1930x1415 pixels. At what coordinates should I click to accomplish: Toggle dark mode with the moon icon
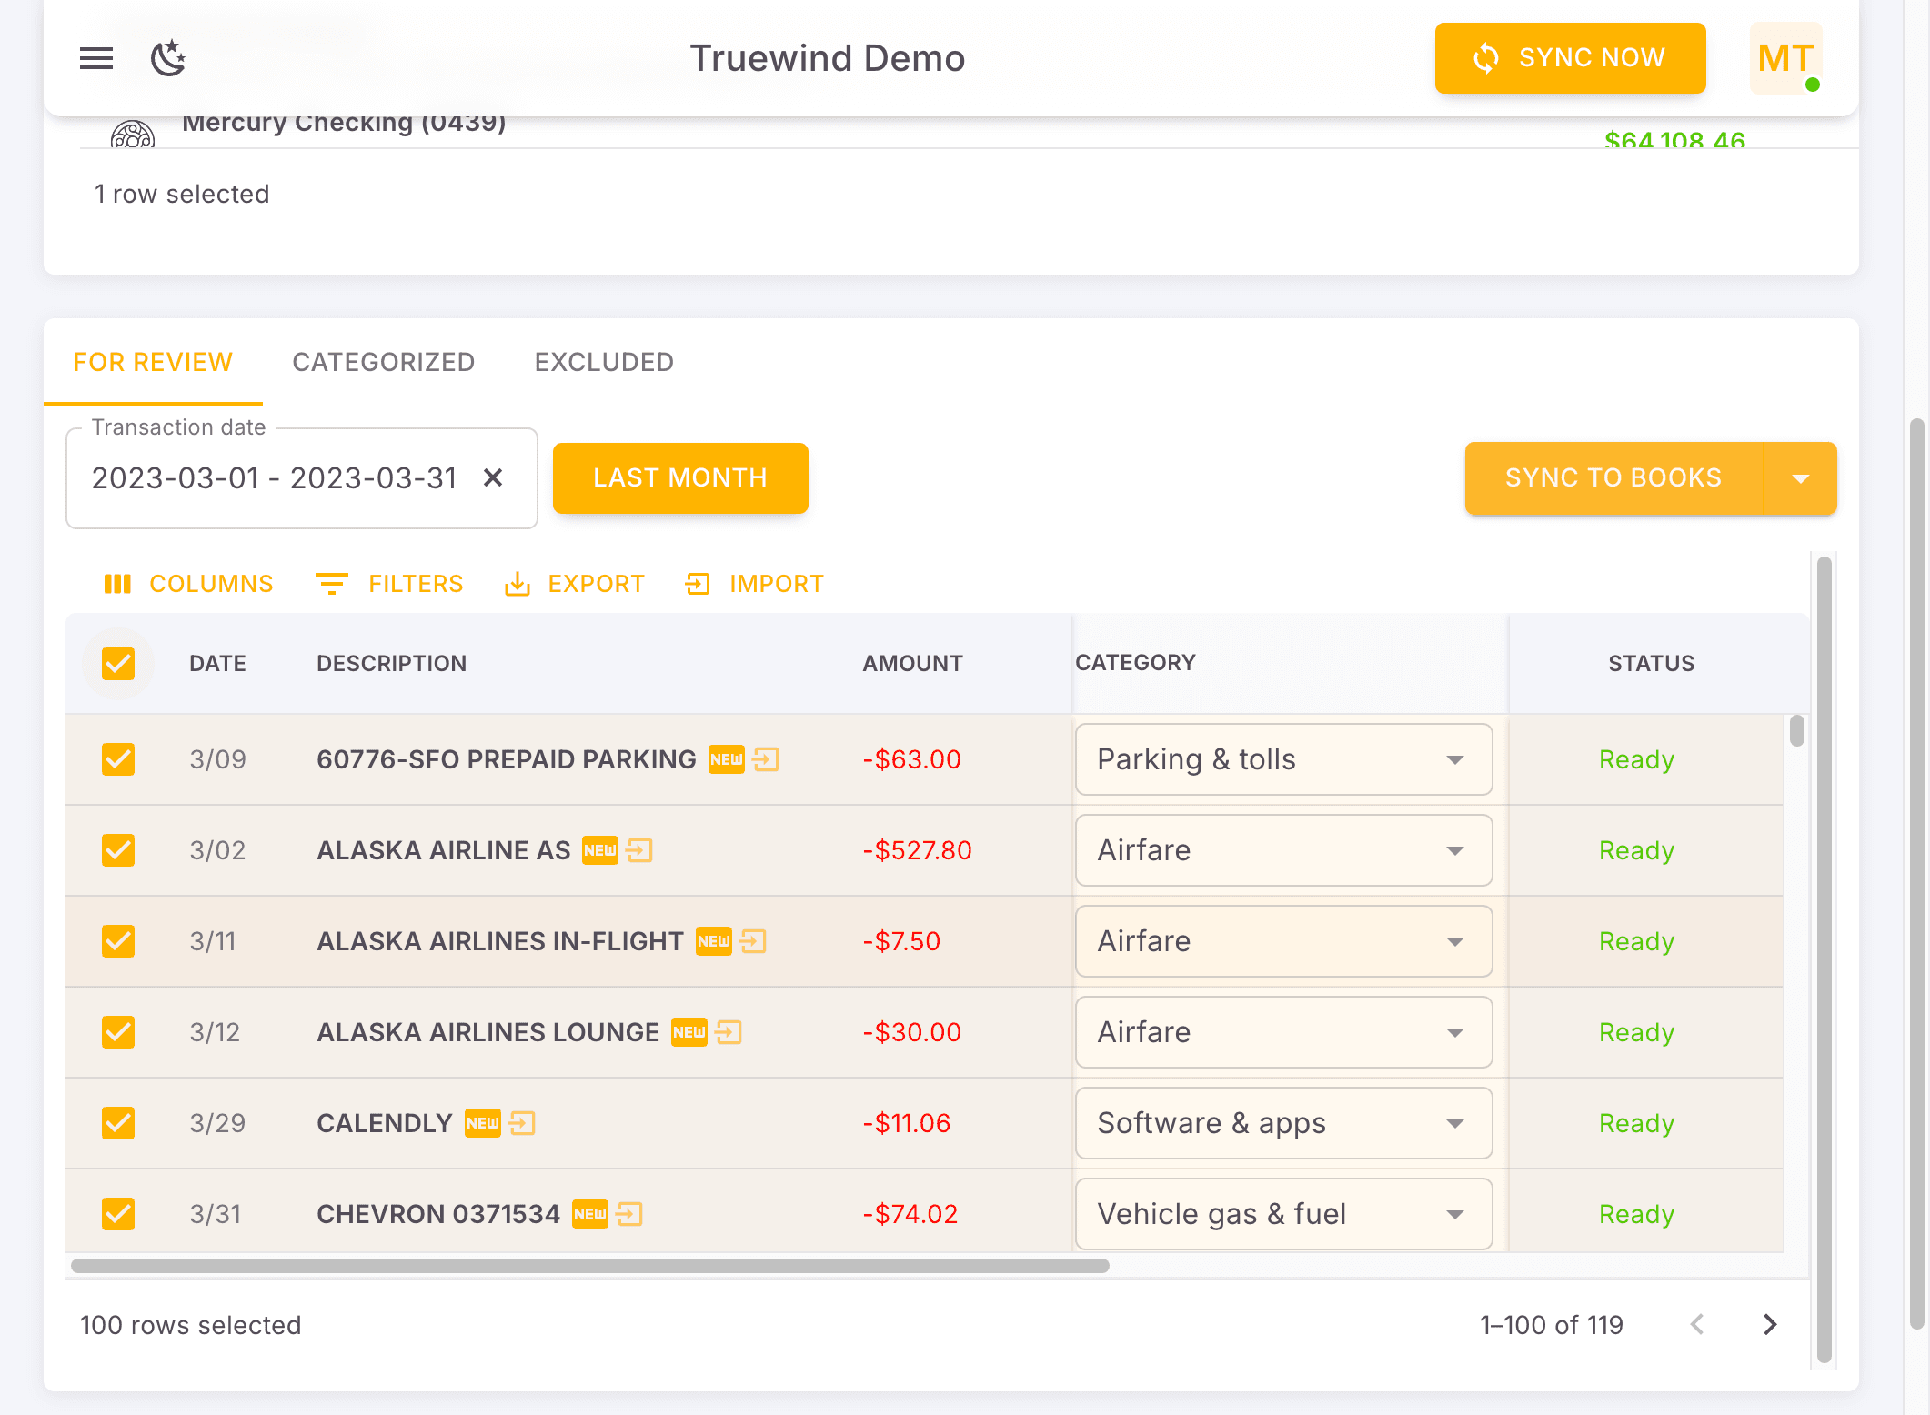(167, 58)
